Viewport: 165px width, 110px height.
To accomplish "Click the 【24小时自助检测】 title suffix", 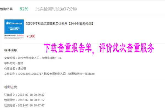I will pyautogui.click(x=81, y=23).
